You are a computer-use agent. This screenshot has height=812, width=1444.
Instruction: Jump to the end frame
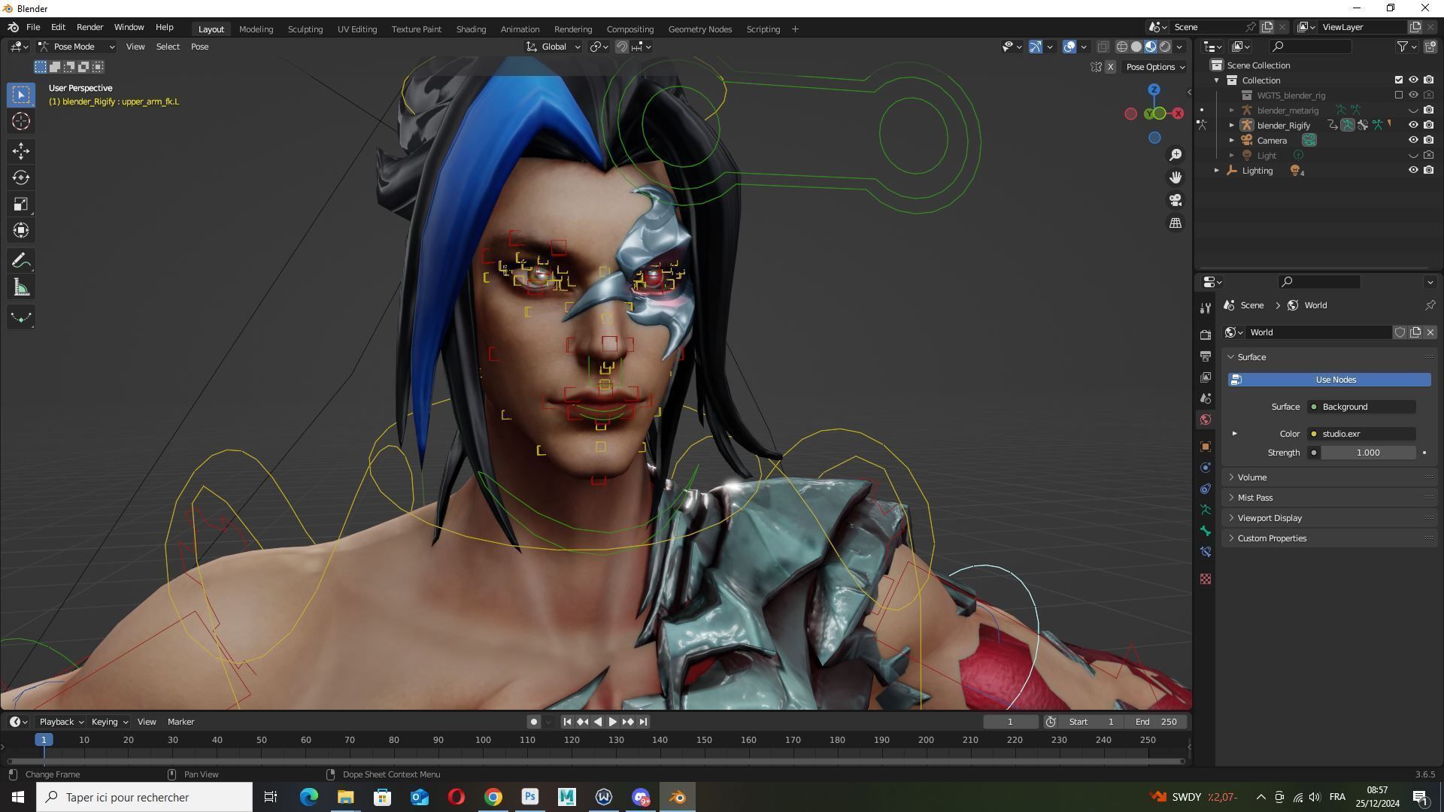coord(643,722)
